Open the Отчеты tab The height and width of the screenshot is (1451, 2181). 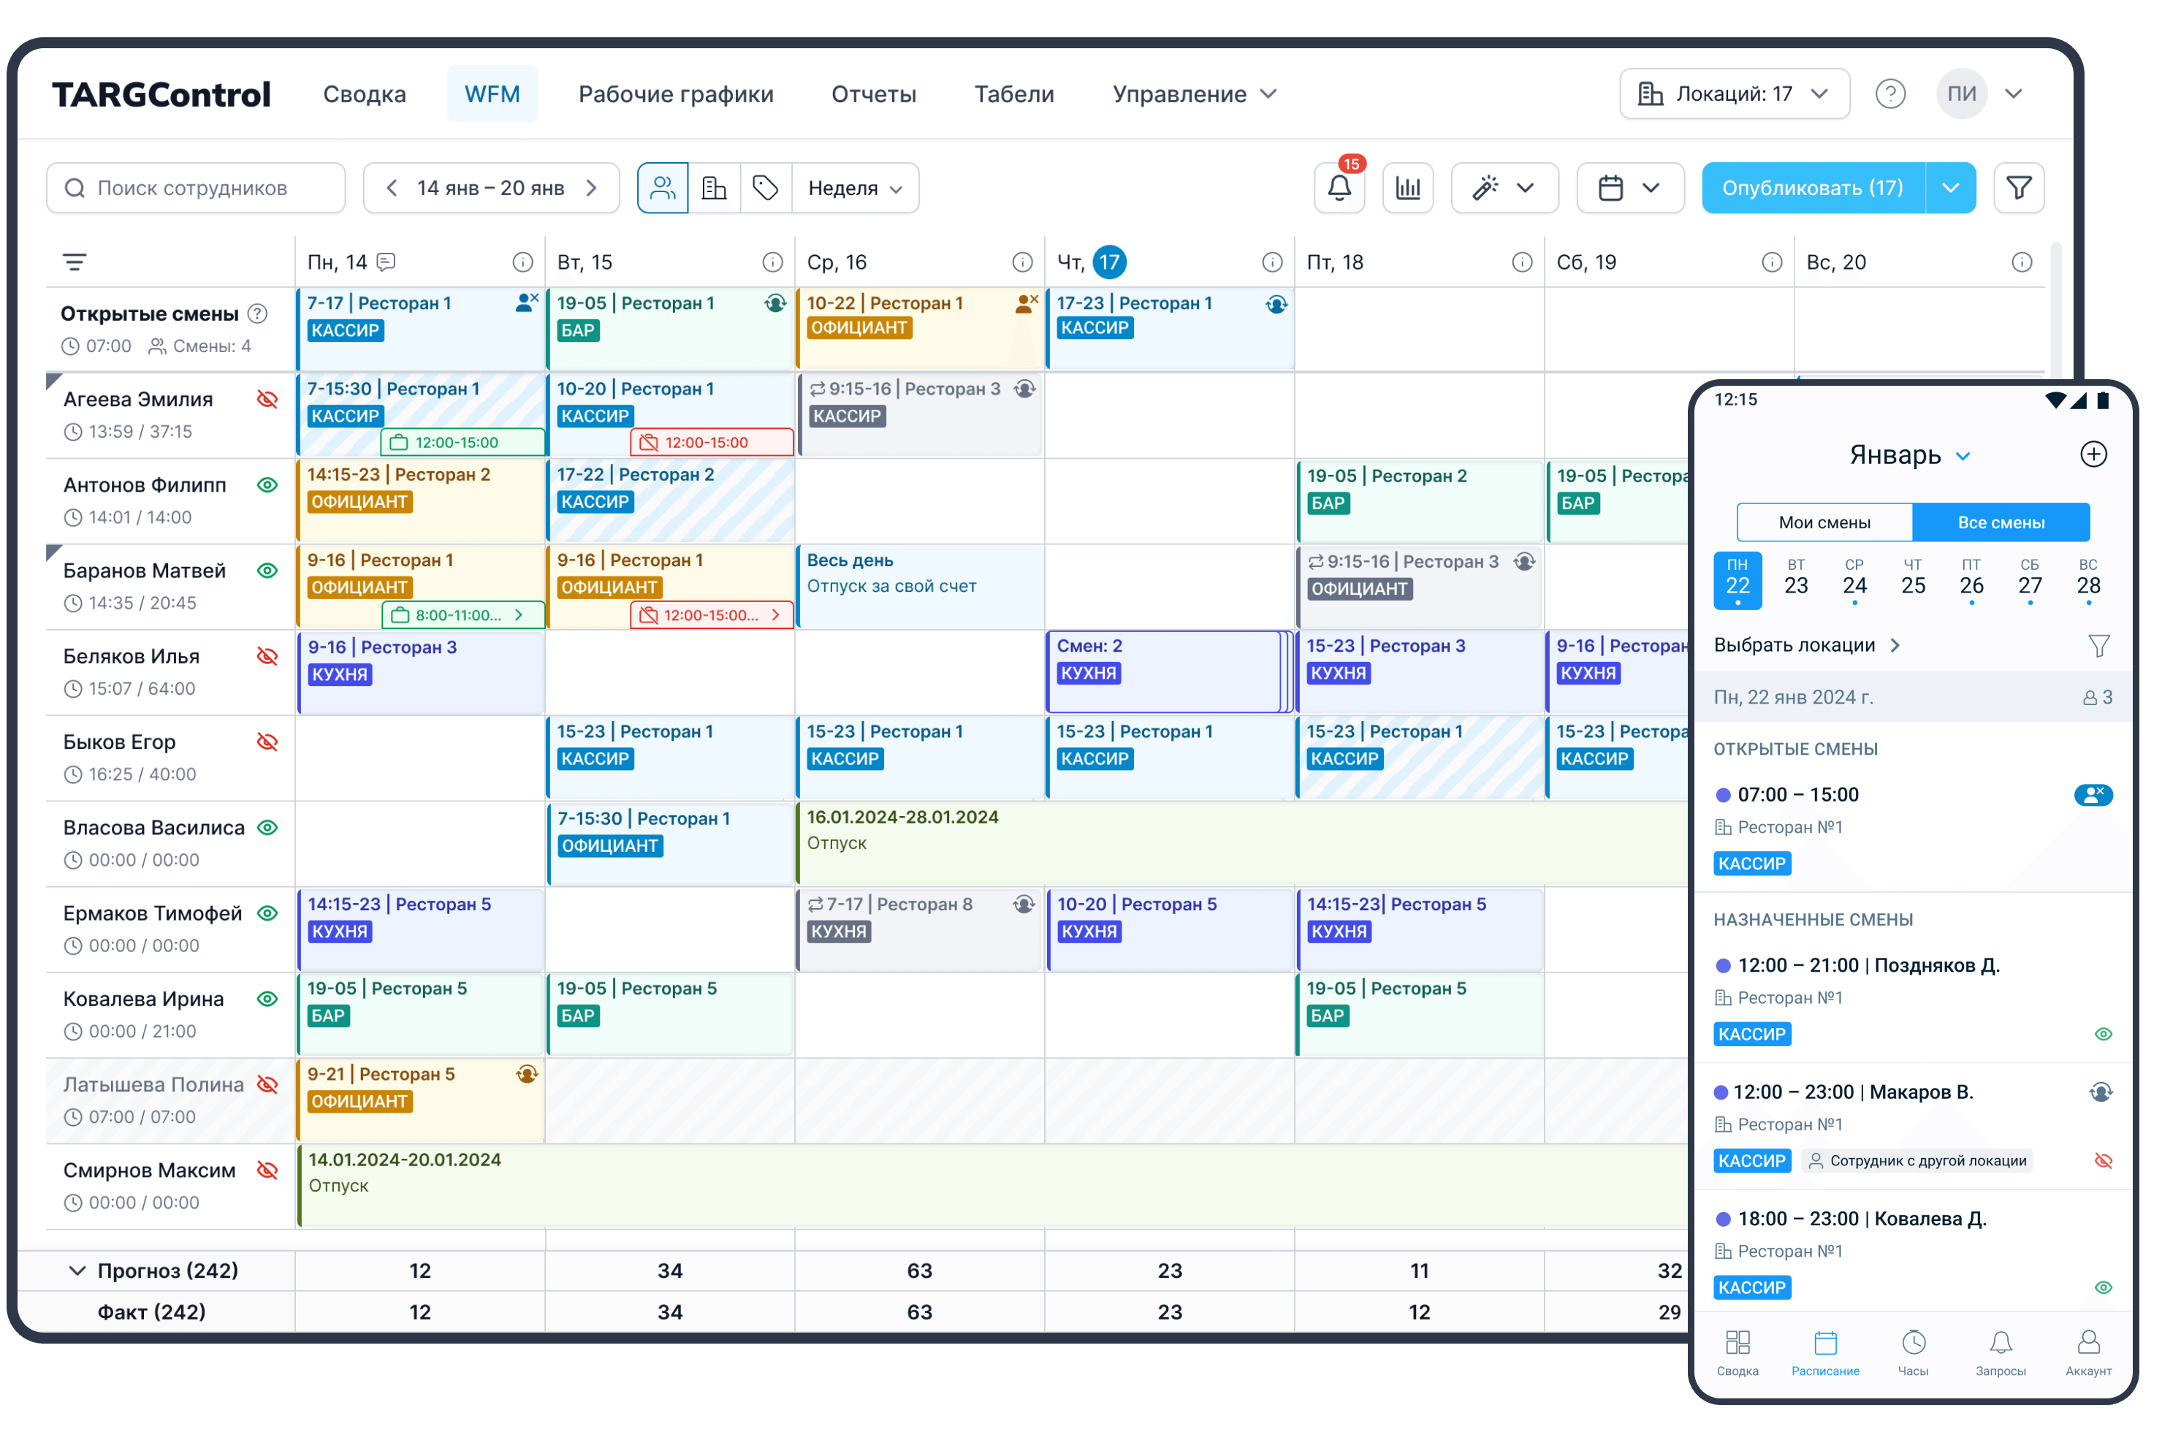point(872,94)
